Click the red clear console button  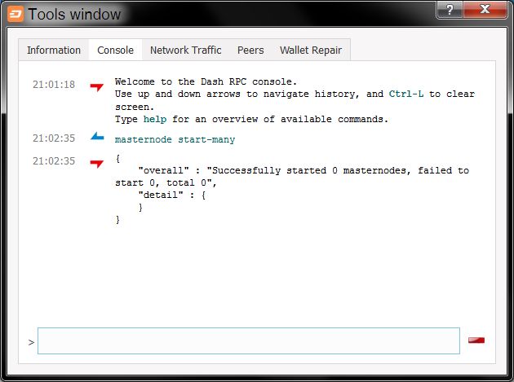(476, 340)
